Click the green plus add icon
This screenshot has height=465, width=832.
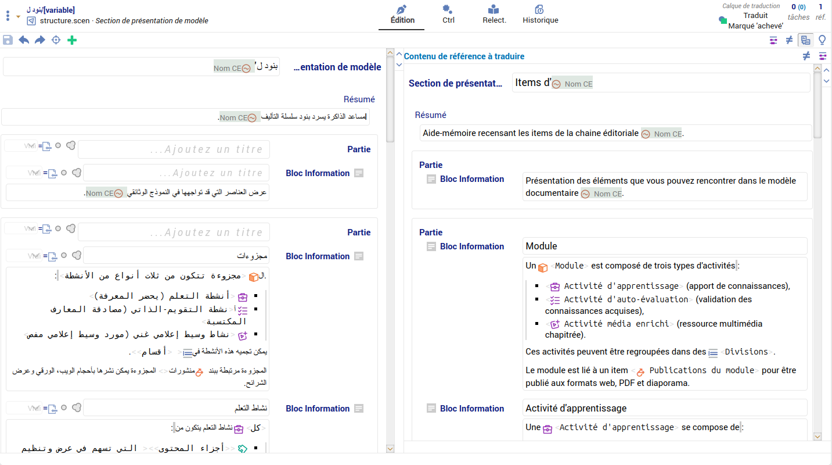point(72,40)
